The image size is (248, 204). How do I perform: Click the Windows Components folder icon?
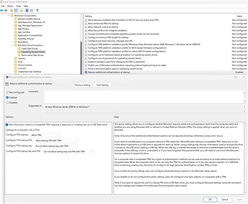12,16
